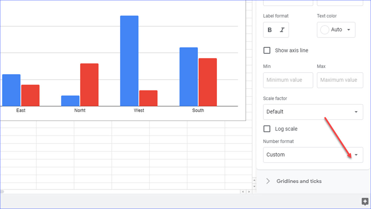Screen dimensions: 371x209
Task: Apply italic to the label format
Action: click(282, 30)
